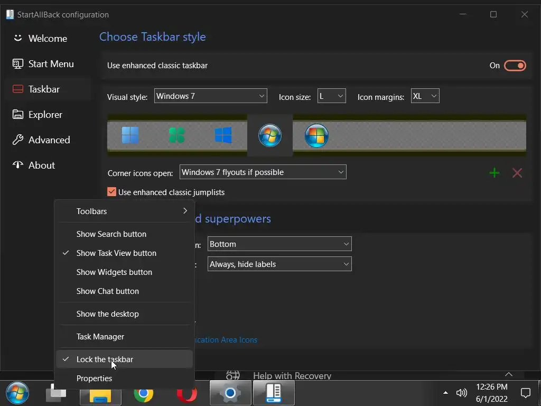Screen dimensions: 541x406
Task: Select the Taskbar sidebar item
Action: pyautogui.click(x=48, y=89)
